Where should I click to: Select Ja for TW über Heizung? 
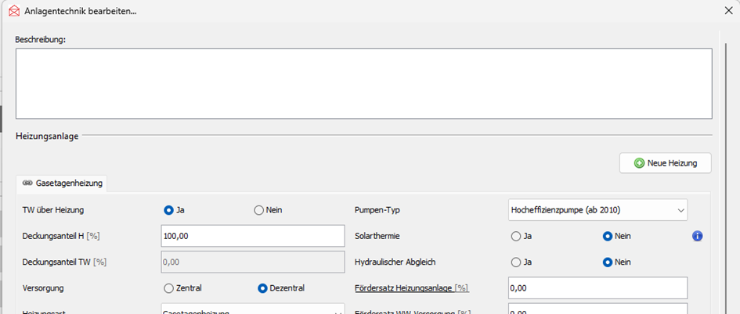(168, 209)
